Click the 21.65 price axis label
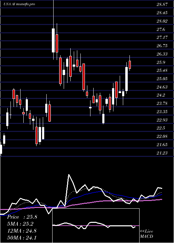This screenshot has width=174, height=243. click(162, 145)
